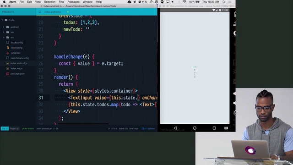The width and height of the screenshot is (293, 165).
Task: Open index.ios.js in the tree
Action: [16, 68]
